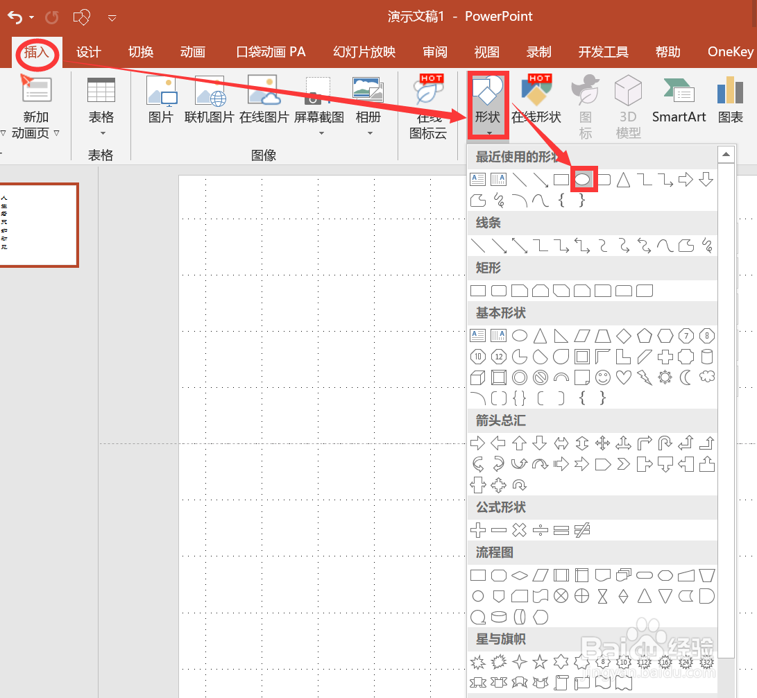
Task: Open the 在线图标云 tool
Action: [x=428, y=107]
